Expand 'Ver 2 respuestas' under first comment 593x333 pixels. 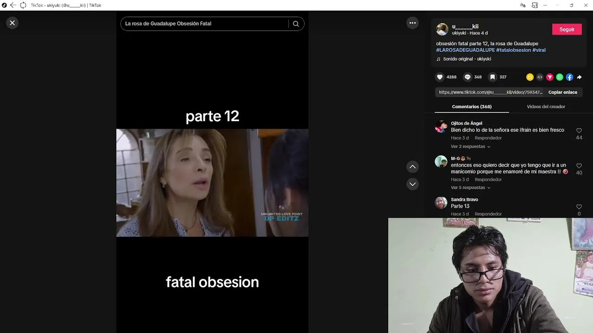tap(471, 147)
